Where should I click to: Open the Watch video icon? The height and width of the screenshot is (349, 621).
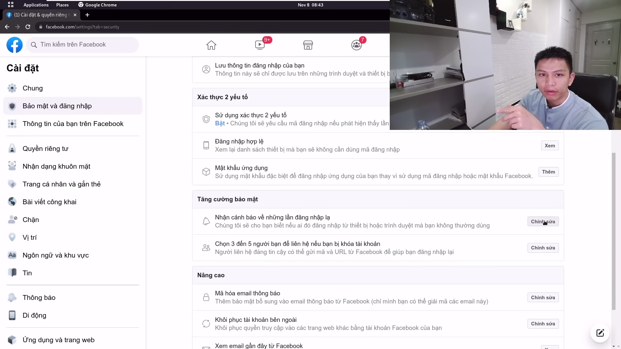tap(260, 45)
